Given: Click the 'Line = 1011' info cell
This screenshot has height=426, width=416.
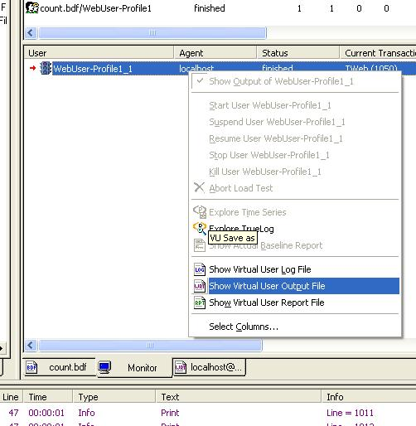Looking at the screenshot, I should coord(350,413).
